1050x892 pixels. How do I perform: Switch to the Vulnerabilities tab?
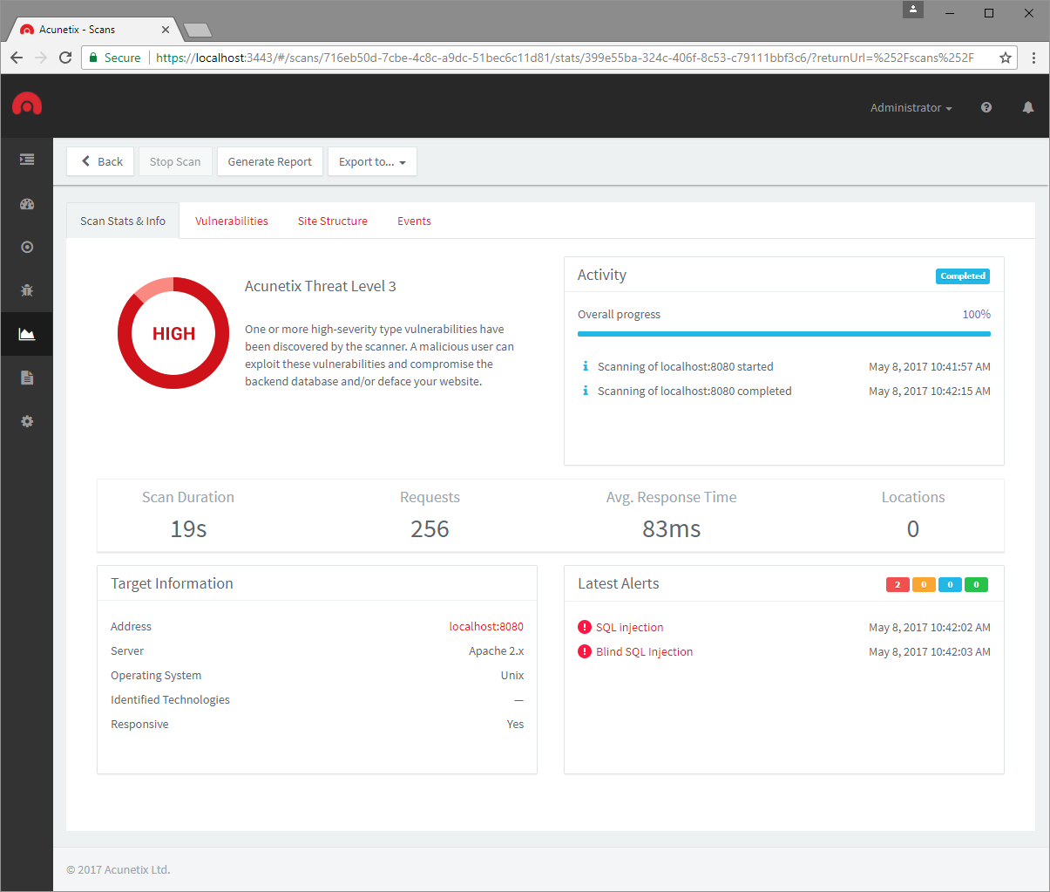(231, 221)
